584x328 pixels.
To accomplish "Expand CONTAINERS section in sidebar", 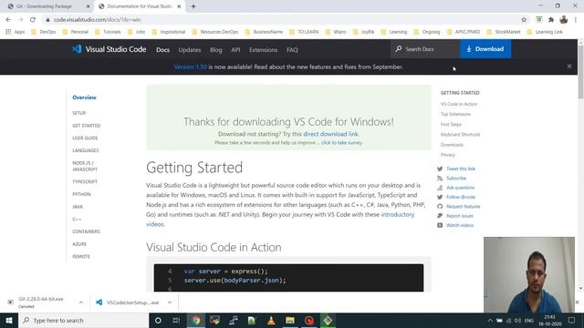I will point(86,231).
